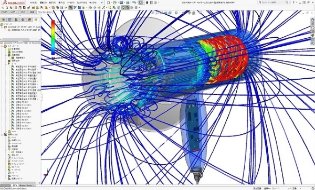This screenshot has height=190, width=315.
Task: Switch to the Motion Study 1 bottom tab
Action: coord(27,185)
